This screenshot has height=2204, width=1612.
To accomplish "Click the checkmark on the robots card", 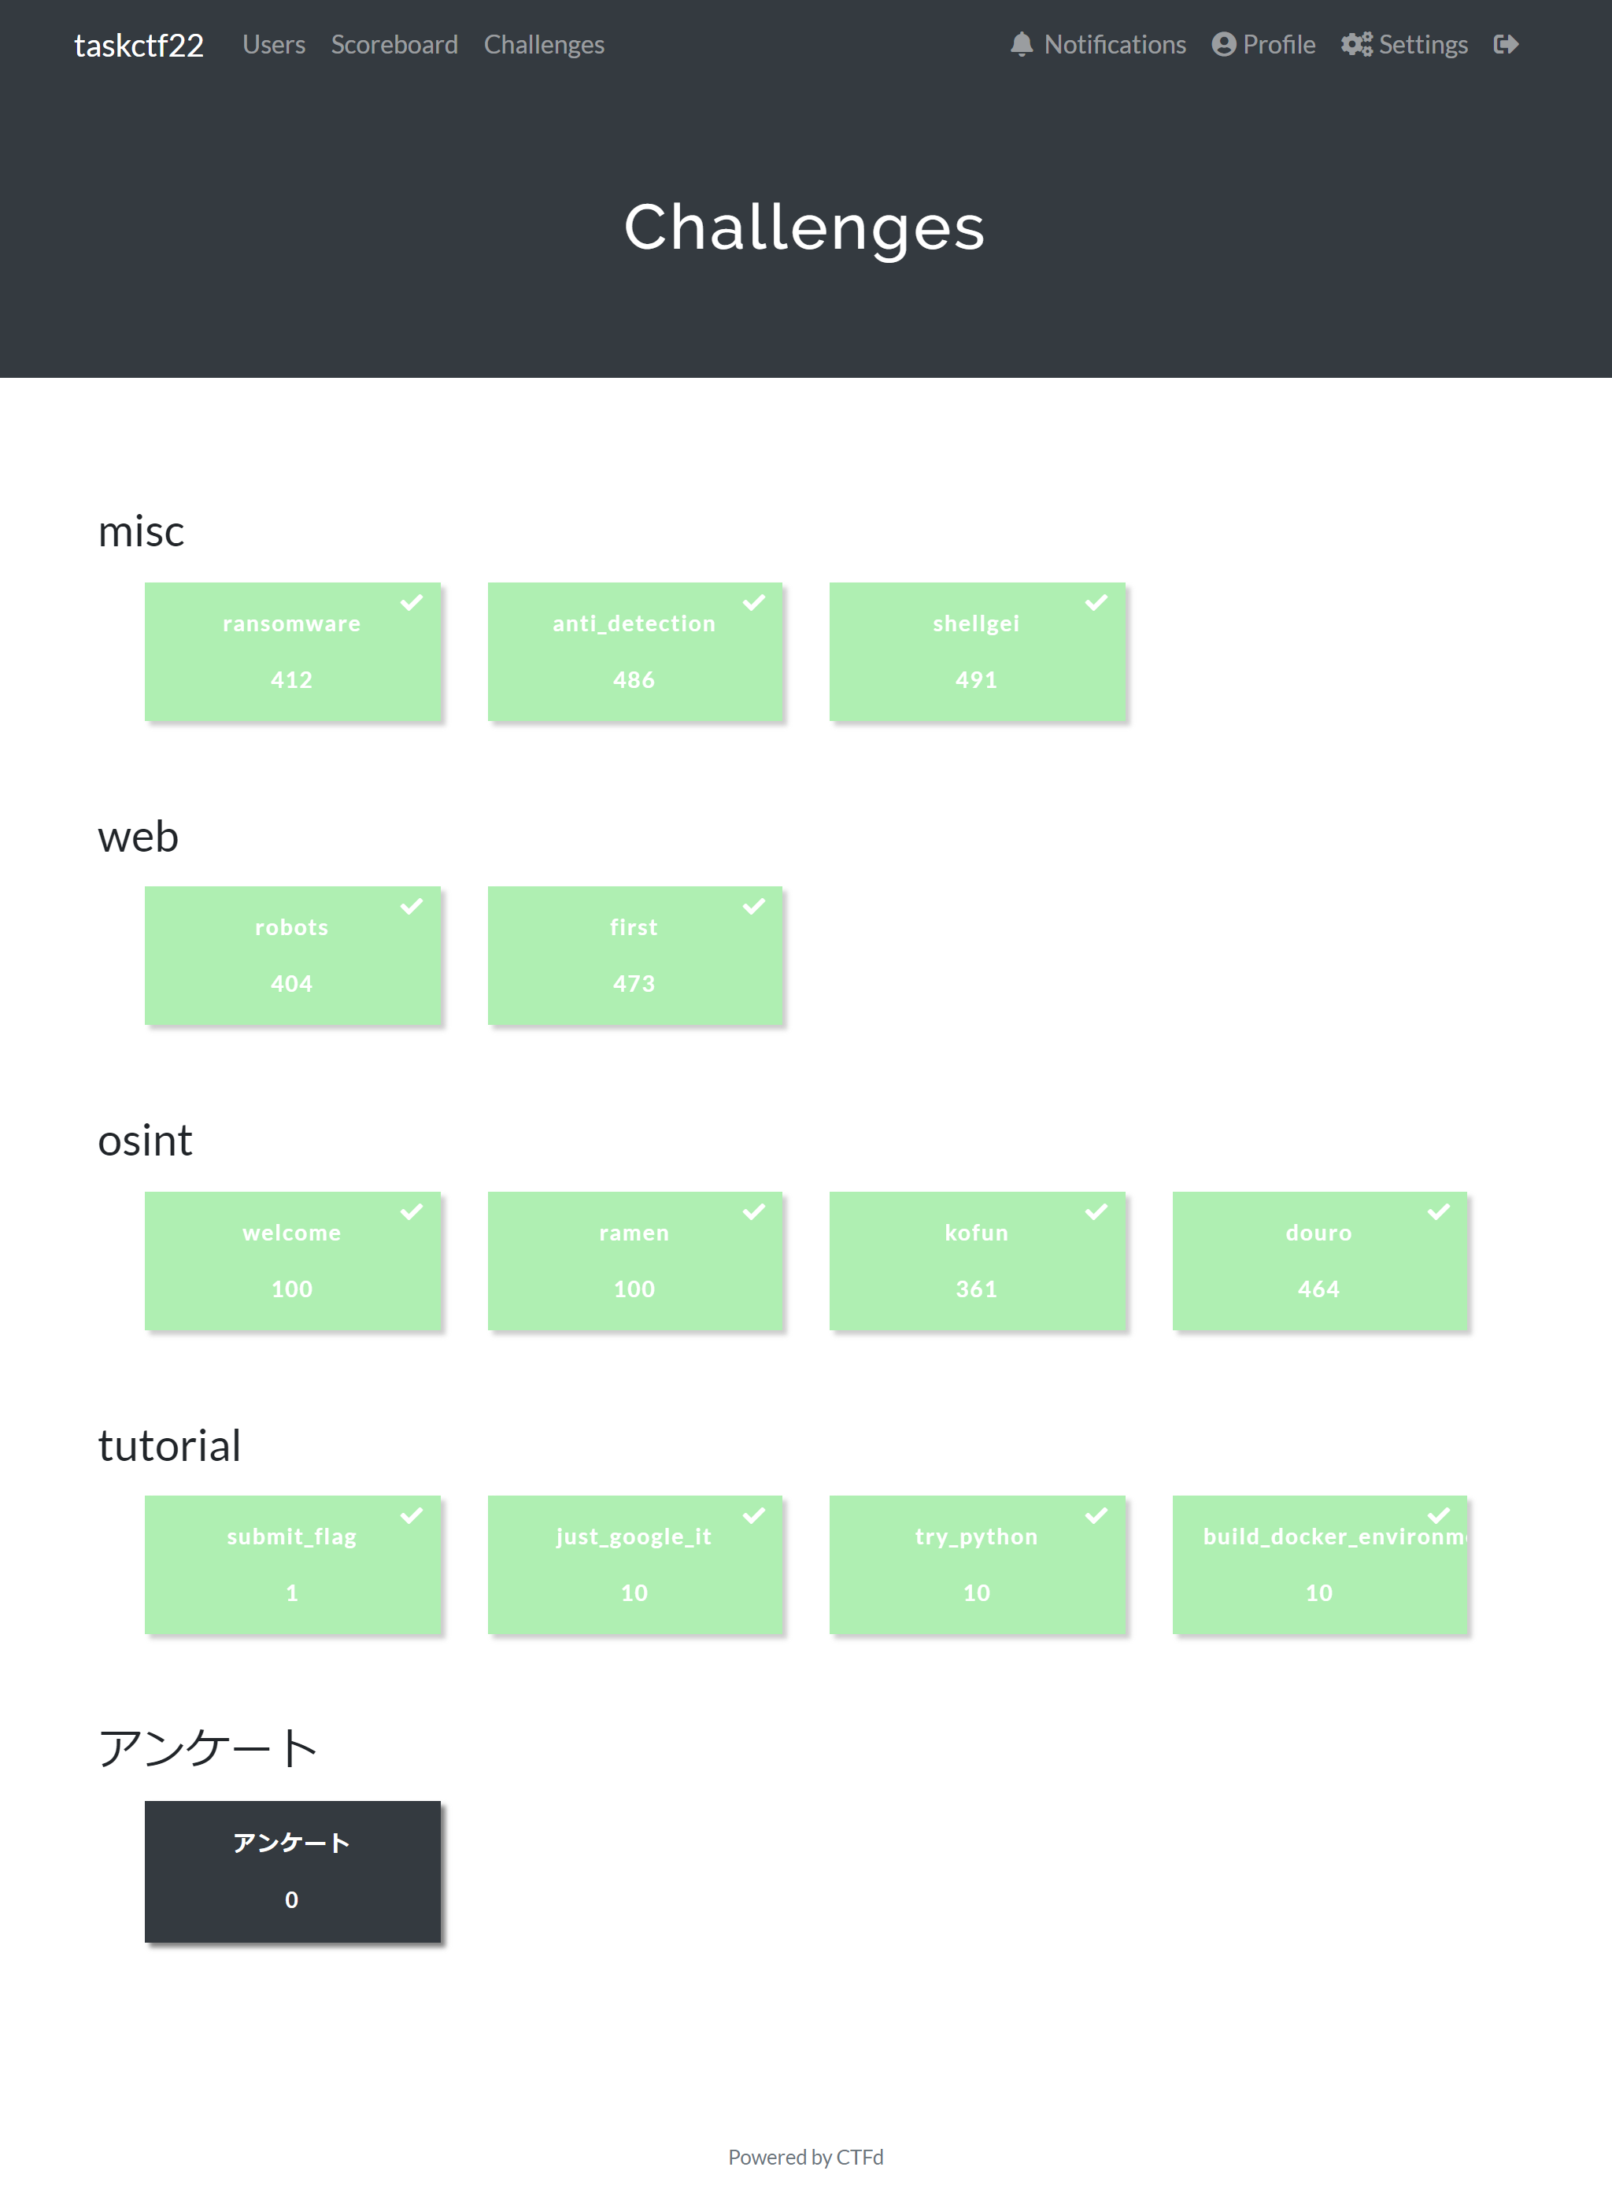I will (411, 906).
